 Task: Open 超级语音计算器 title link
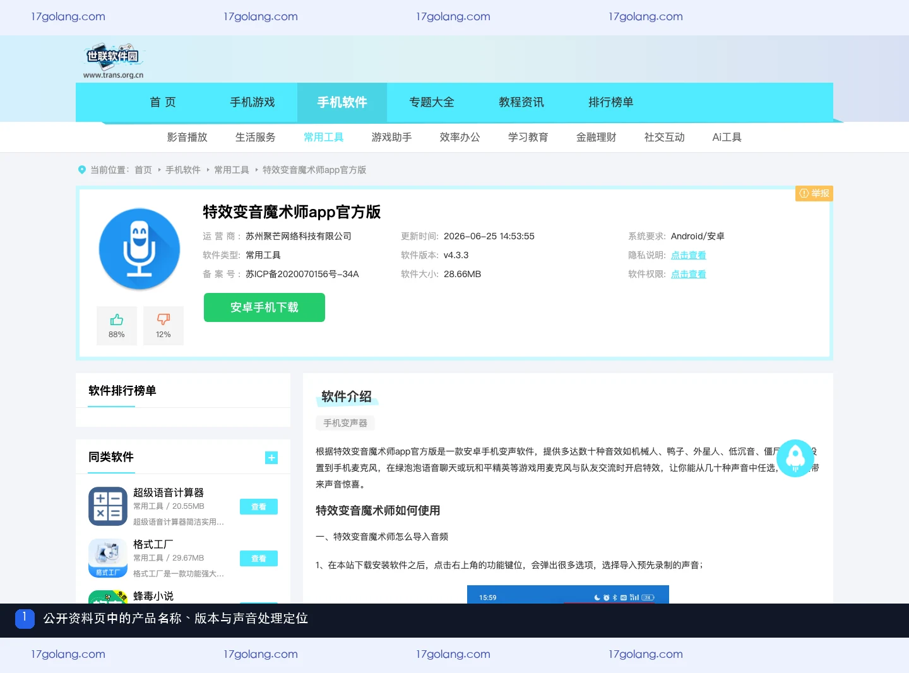[169, 492]
